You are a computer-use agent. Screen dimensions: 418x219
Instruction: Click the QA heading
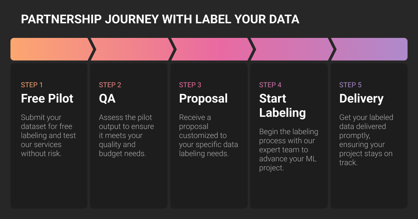tap(107, 98)
